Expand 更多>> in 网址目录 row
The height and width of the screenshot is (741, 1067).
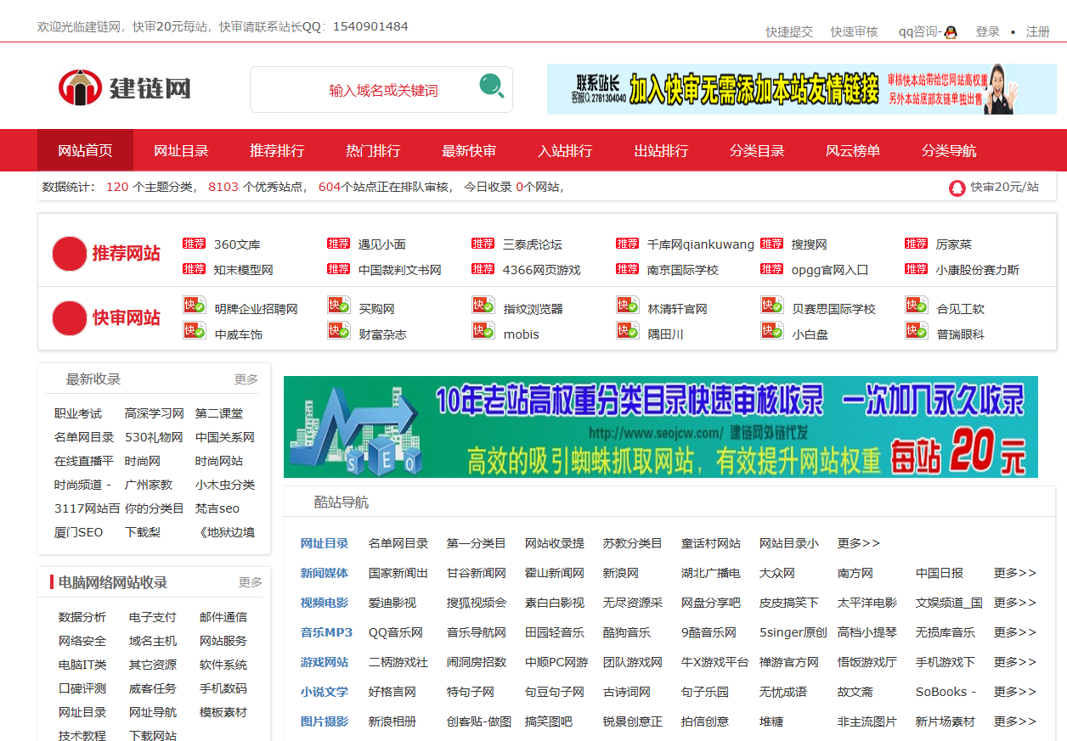click(859, 543)
